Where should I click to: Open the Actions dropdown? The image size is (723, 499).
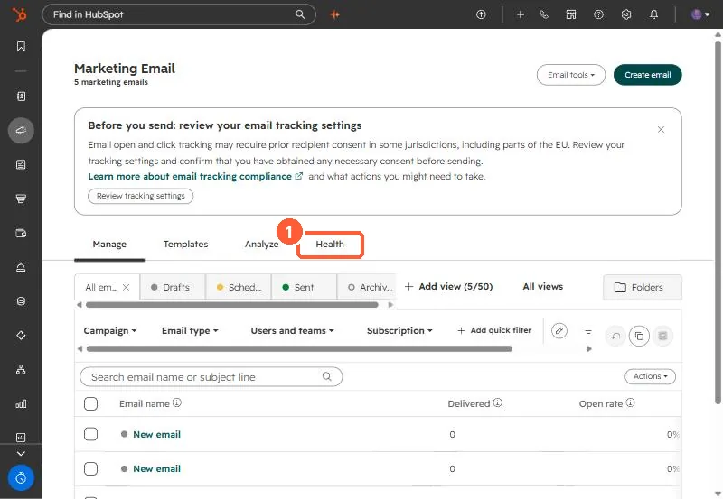650,376
